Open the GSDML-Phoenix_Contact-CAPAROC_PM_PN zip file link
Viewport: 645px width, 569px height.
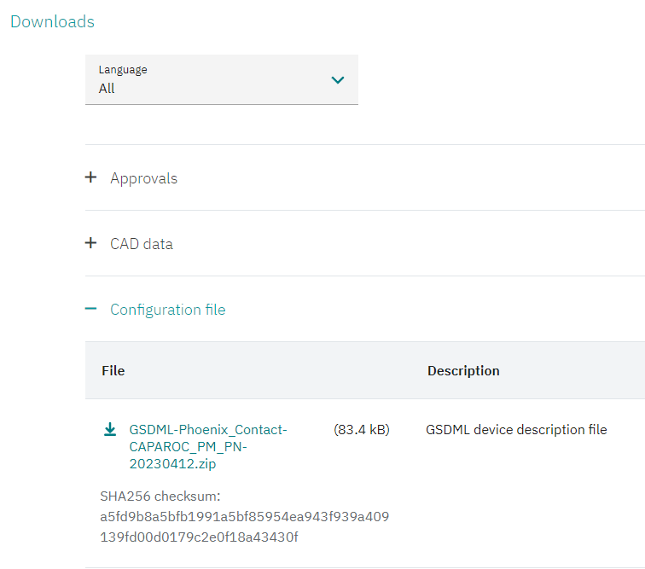click(x=208, y=430)
